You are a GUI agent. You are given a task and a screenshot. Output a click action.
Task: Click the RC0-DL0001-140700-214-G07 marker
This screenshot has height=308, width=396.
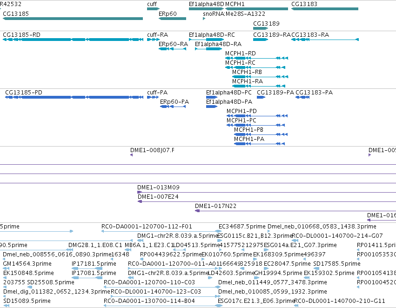(x=295, y=241)
